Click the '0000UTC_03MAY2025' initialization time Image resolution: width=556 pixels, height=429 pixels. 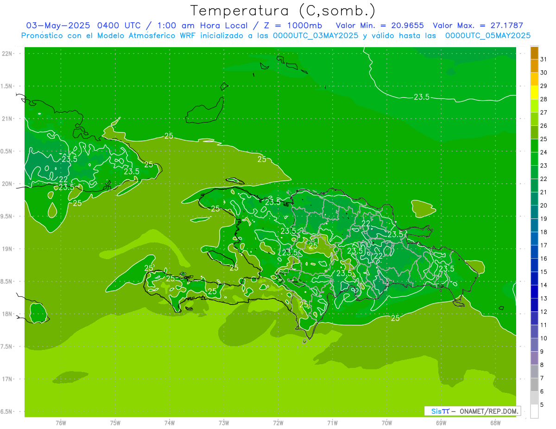(316, 36)
